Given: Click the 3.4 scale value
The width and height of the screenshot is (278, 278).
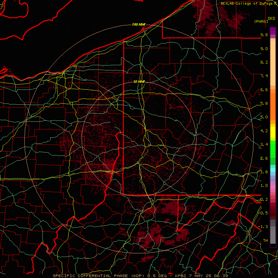Looking at the screenshot, I should [x=264, y=145].
